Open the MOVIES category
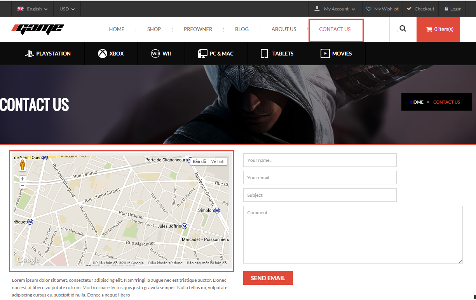 [336, 54]
